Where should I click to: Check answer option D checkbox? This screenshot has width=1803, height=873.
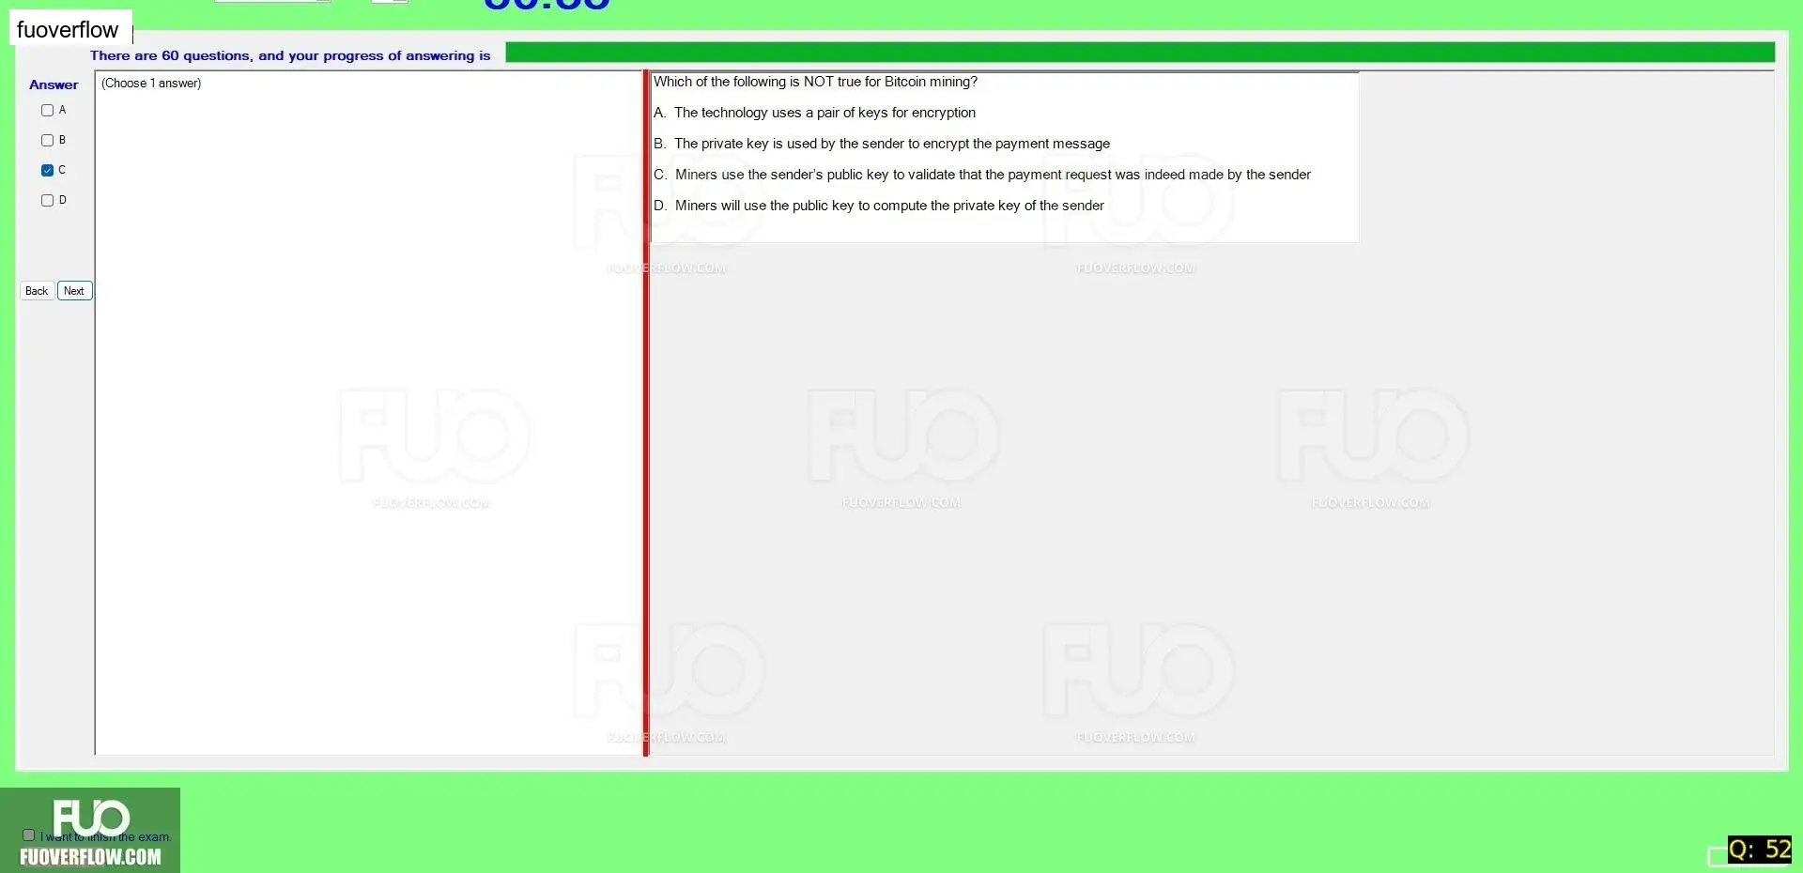click(x=47, y=200)
